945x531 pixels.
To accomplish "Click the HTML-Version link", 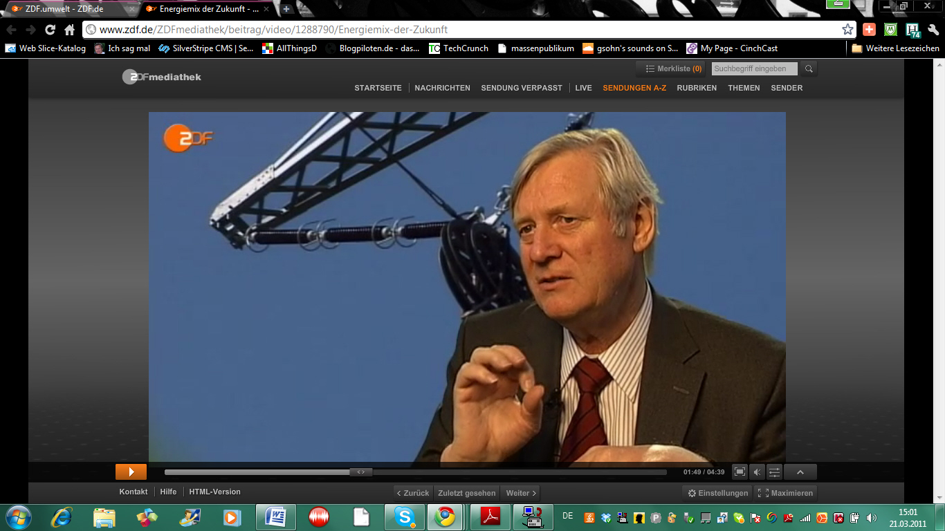I will [x=214, y=492].
